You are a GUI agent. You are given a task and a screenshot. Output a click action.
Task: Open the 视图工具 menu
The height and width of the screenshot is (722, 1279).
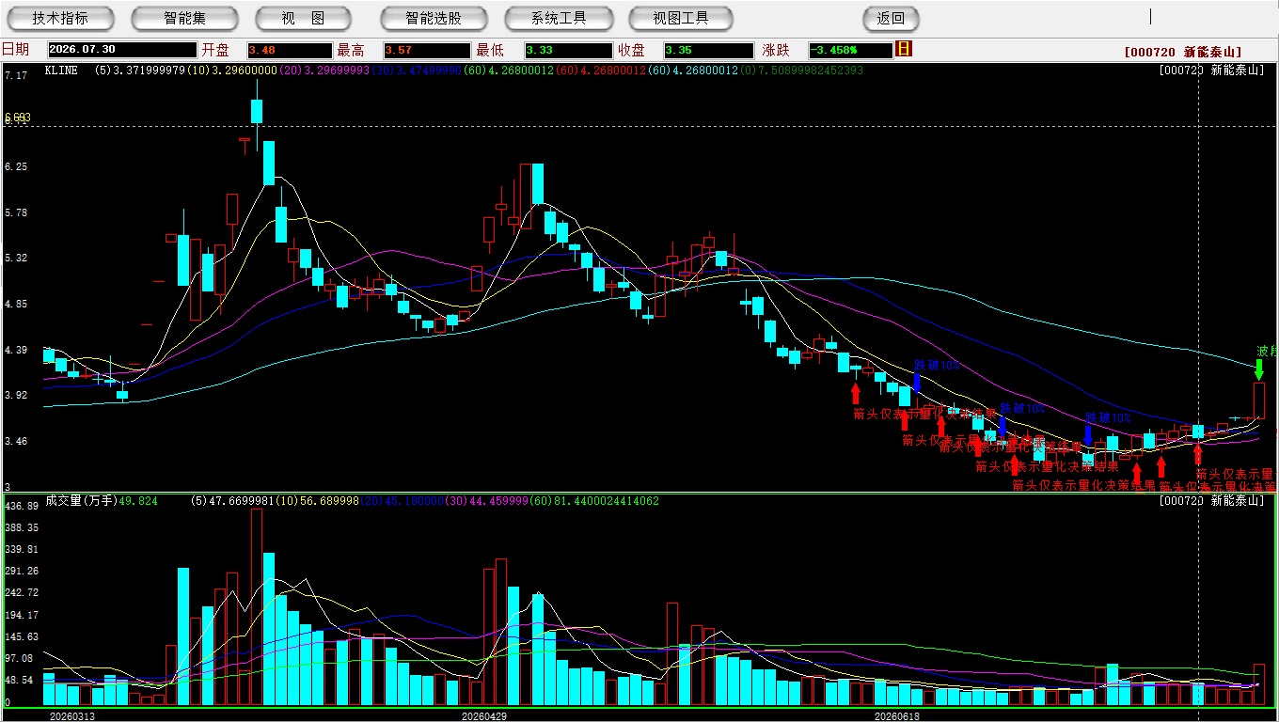coord(681,18)
